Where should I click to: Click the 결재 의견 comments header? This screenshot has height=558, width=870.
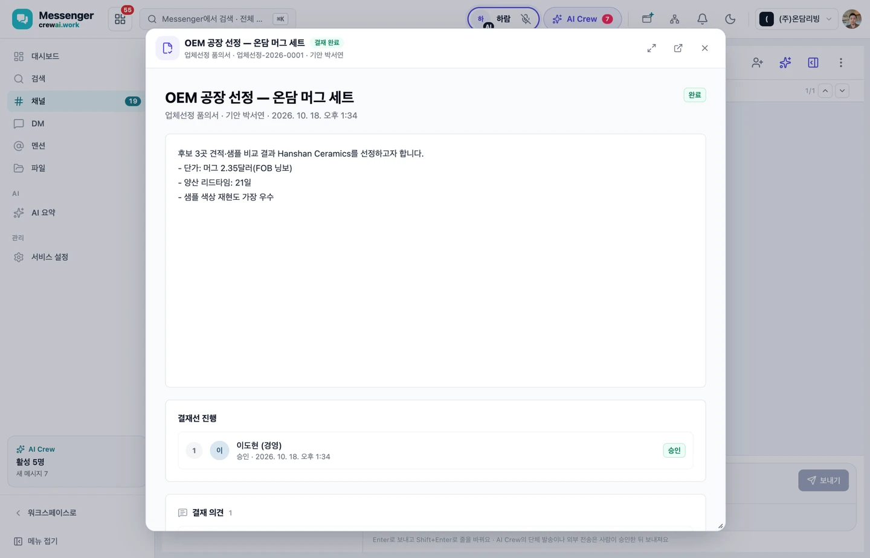coord(205,513)
